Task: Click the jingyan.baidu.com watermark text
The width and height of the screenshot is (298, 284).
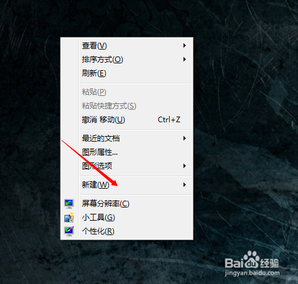Action: (252, 273)
